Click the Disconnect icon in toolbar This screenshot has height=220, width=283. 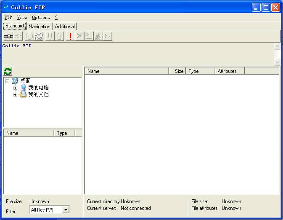tap(18, 36)
